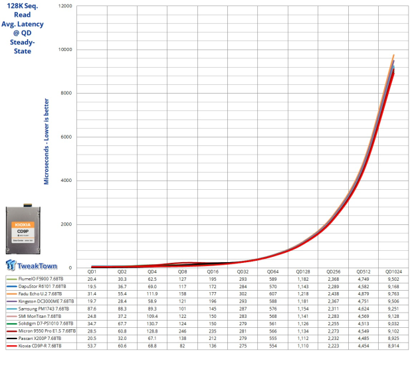This screenshot has height=377, width=412.
Task: Click the QD2 column header
Action: pyautogui.click(x=122, y=271)
